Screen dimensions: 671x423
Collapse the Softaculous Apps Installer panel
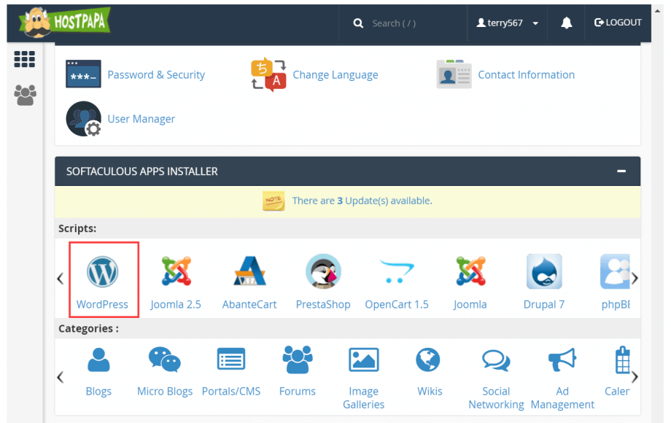pos(621,171)
